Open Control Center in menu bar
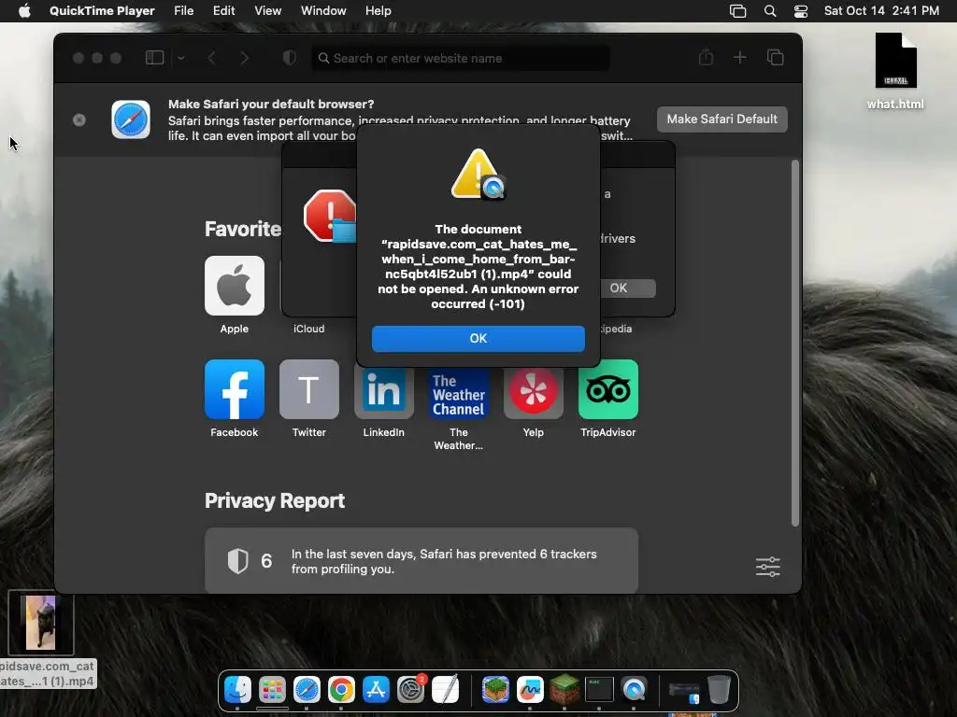 click(800, 11)
